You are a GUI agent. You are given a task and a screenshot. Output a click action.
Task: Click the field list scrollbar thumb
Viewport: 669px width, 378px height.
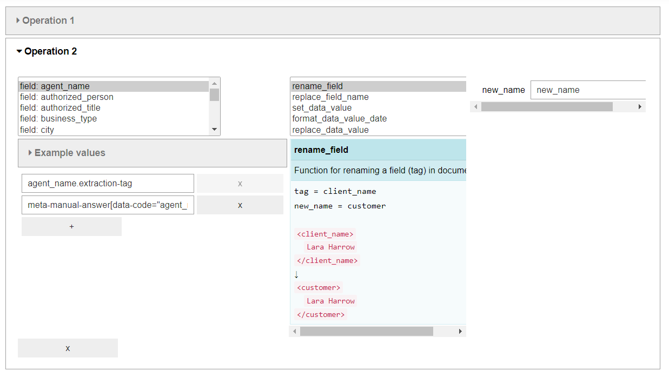214,94
